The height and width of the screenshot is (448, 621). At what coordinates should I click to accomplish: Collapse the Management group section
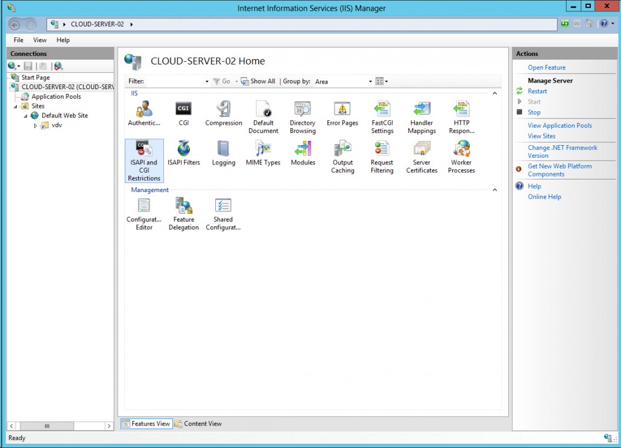(x=494, y=190)
